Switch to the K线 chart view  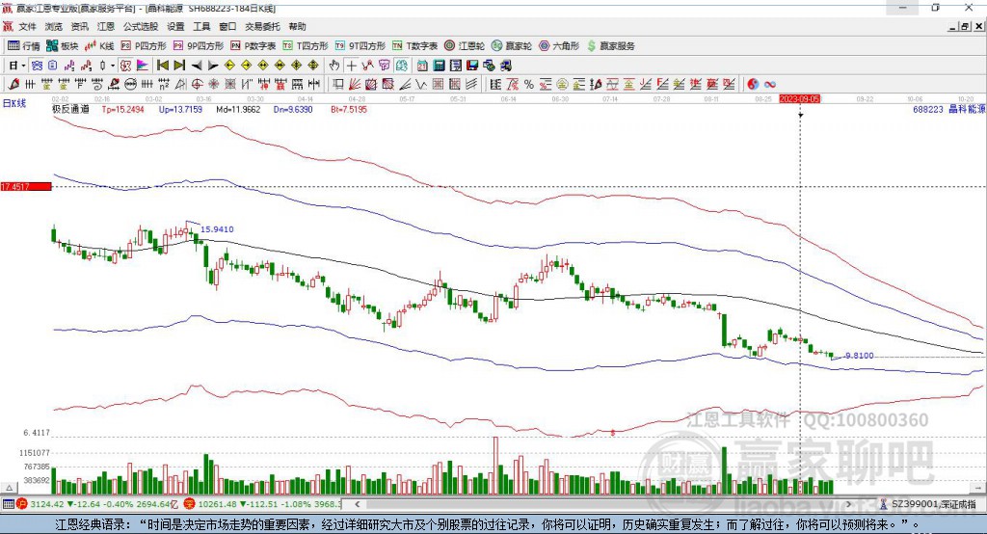[x=99, y=46]
